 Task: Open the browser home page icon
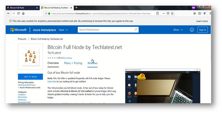tap(23, 13)
